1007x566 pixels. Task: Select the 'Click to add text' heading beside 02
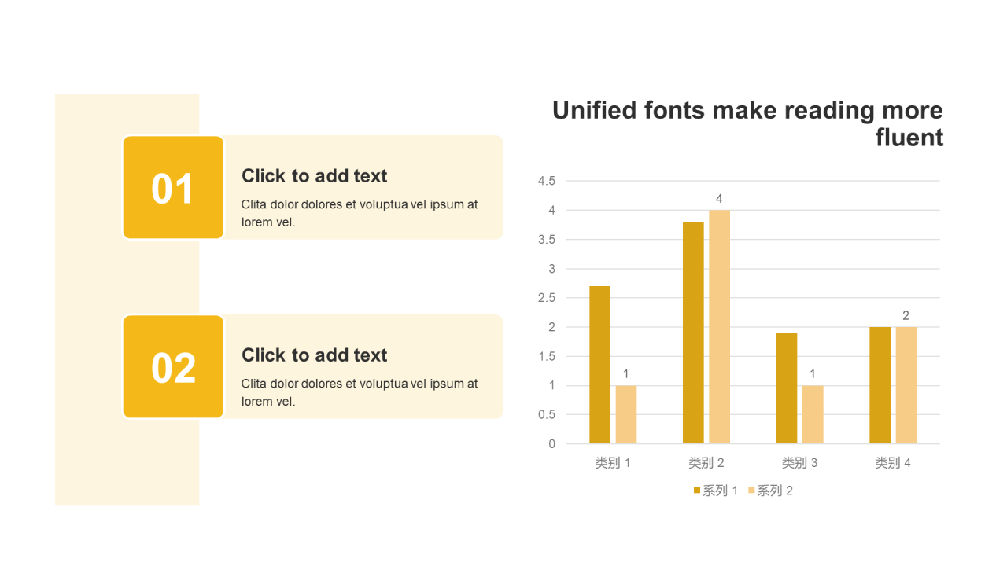tap(314, 355)
